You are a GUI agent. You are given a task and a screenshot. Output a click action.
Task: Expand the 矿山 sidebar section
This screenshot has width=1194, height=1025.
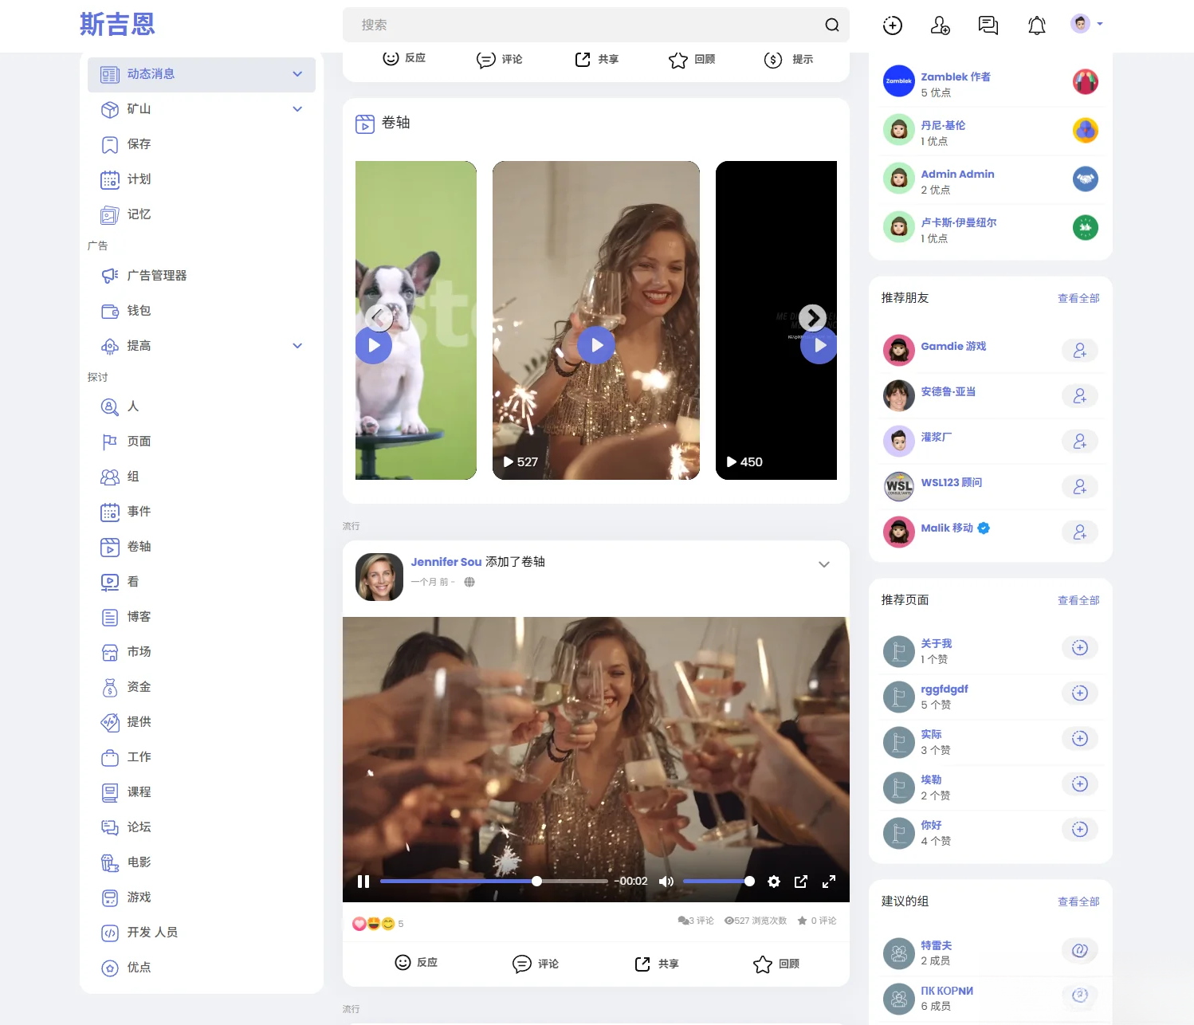pos(297,109)
